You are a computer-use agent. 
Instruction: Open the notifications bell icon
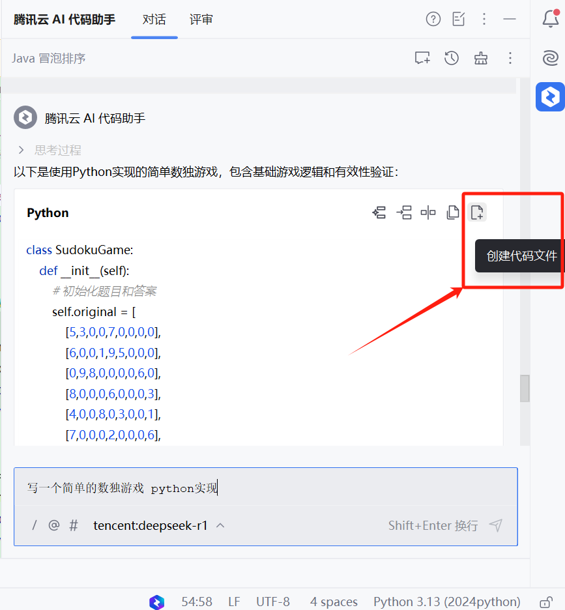click(551, 18)
